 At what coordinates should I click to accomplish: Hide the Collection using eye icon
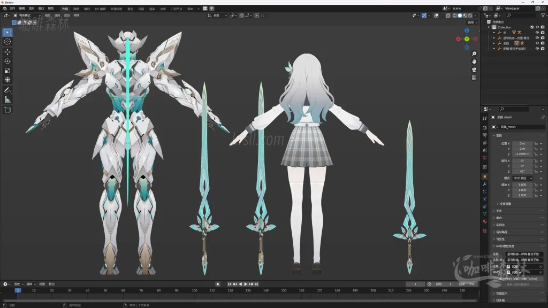pos(537,27)
